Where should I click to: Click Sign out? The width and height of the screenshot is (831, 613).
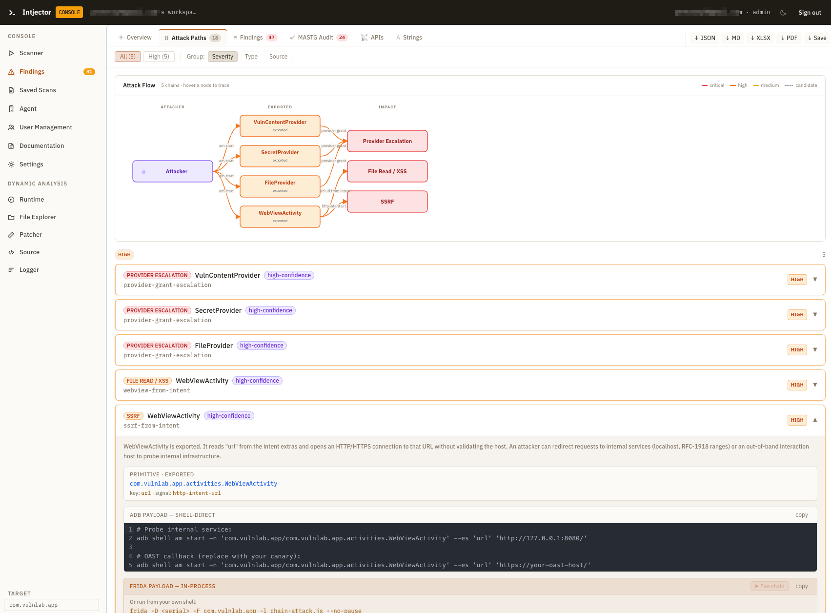pyautogui.click(x=810, y=13)
